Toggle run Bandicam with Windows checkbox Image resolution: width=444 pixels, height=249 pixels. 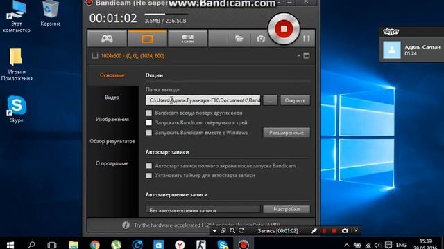coord(149,133)
